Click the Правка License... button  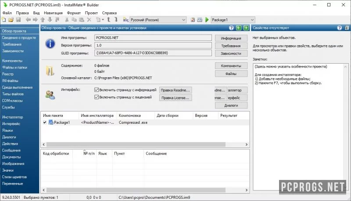click(x=175, y=98)
